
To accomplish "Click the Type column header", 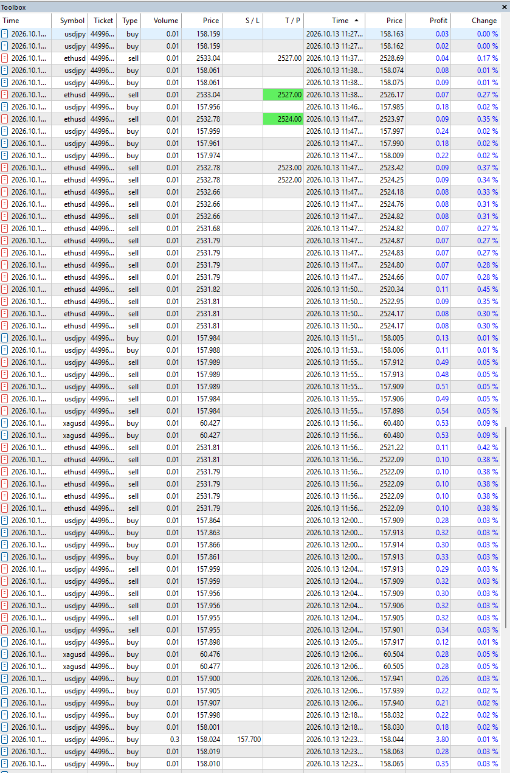I will point(129,21).
